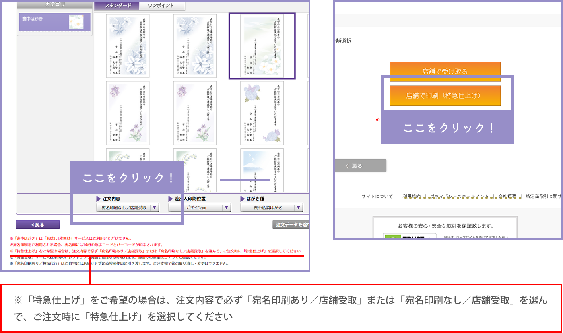Open the 差出人印刷位置 dropdown showing デザイン面

coord(200,208)
